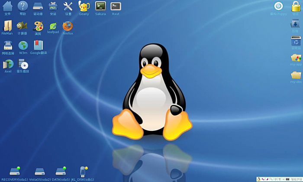Launch the Sakura terminal icon
Image resolution: width=303 pixels, height=182 pixels.
(x=100, y=6)
